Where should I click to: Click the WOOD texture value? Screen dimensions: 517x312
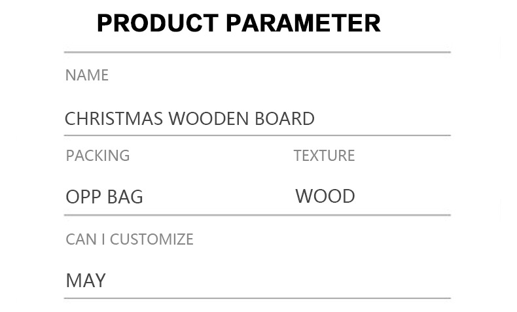coord(325,196)
